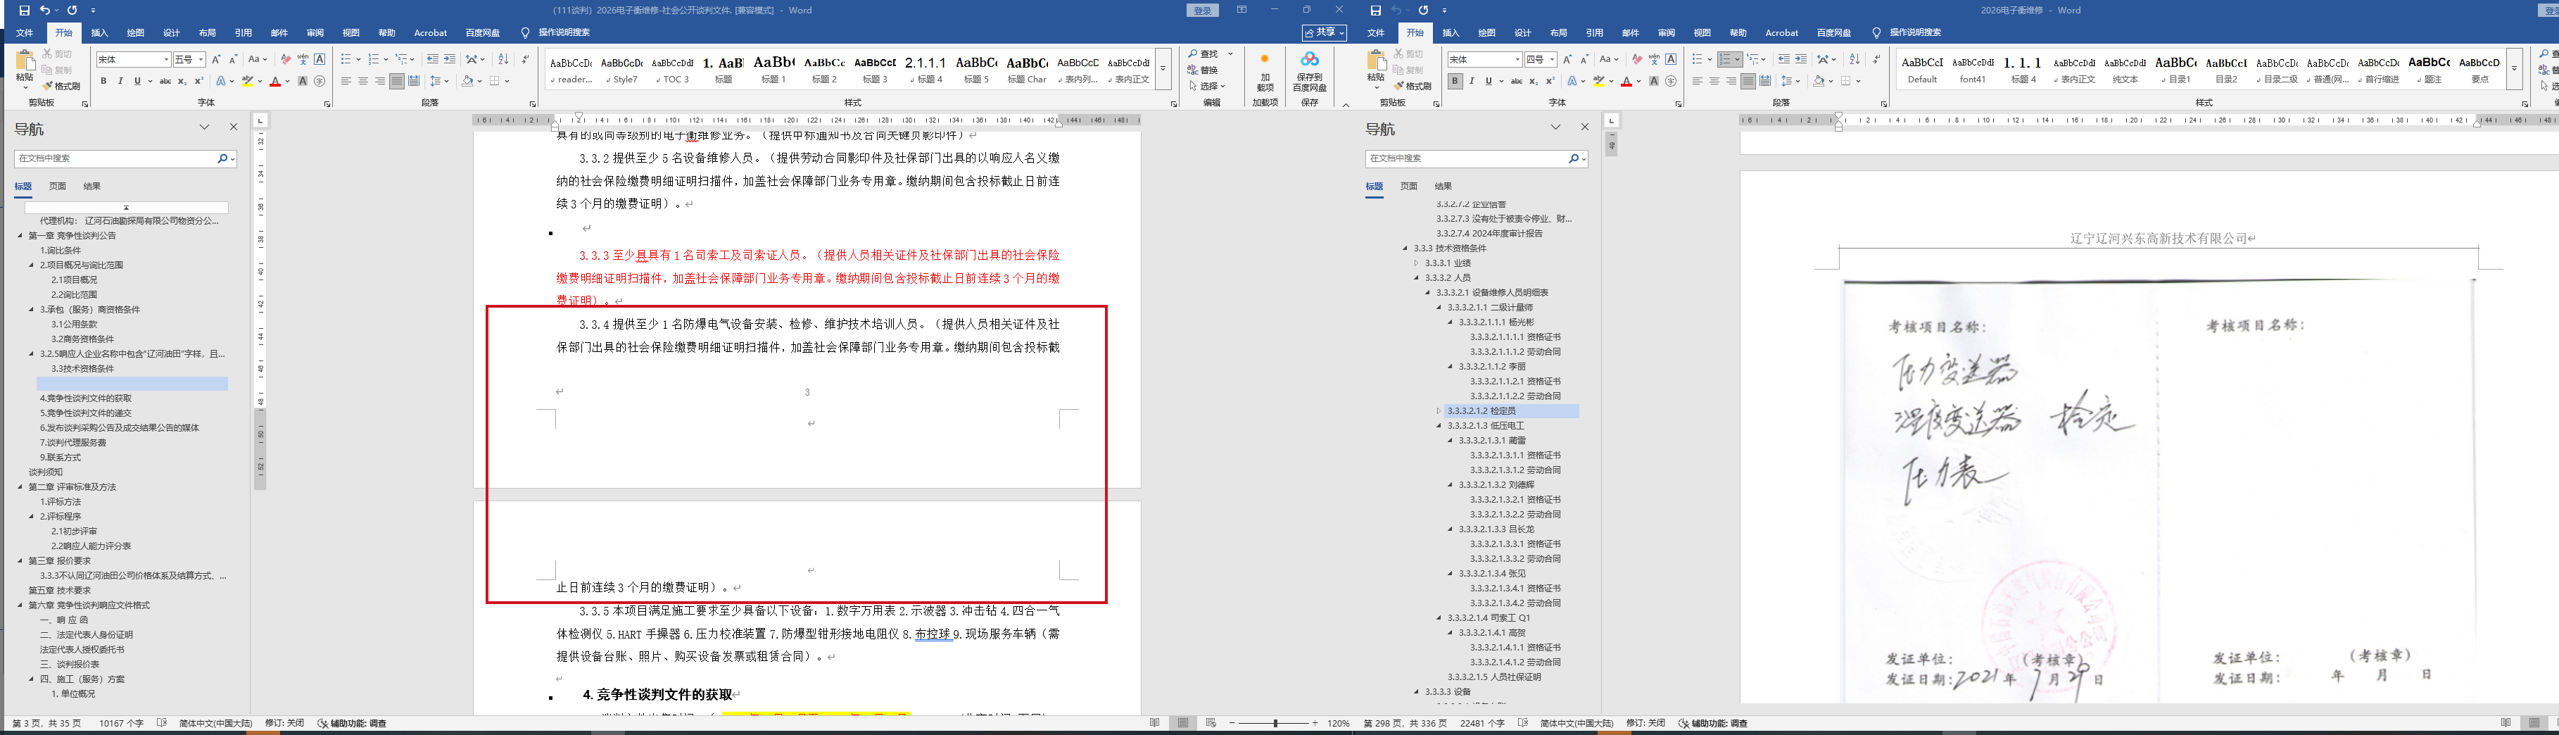Click the zoom slider in left status bar
Viewport: 2559px width, 735px height.
pos(1275,723)
